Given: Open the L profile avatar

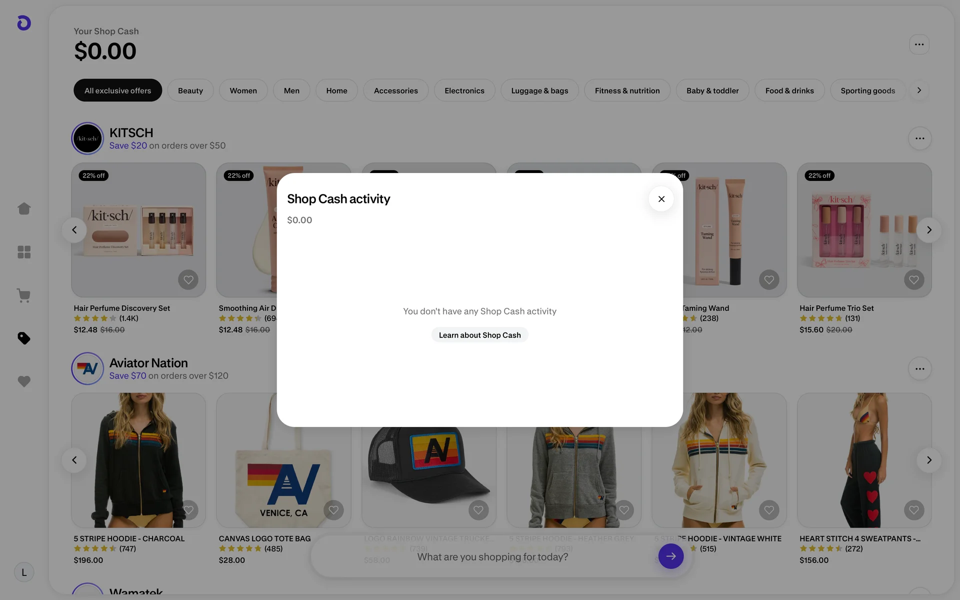Looking at the screenshot, I should pos(24,572).
